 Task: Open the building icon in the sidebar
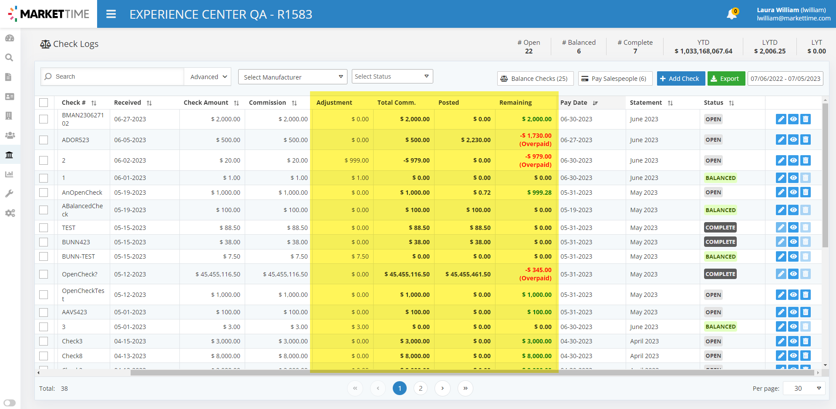coord(8,116)
